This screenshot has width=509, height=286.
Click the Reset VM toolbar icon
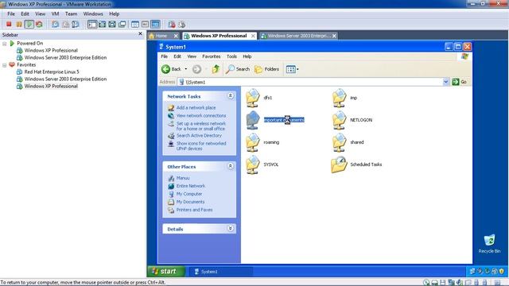(x=39, y=25)
